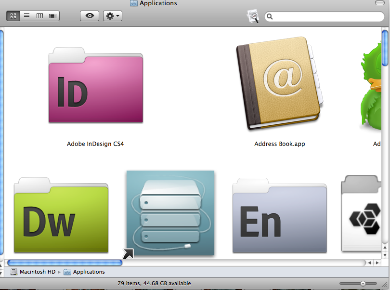Click the Applications folder icon in title
Image resolution: width=390 pixels, height=290 pixels.
[133, 3]
